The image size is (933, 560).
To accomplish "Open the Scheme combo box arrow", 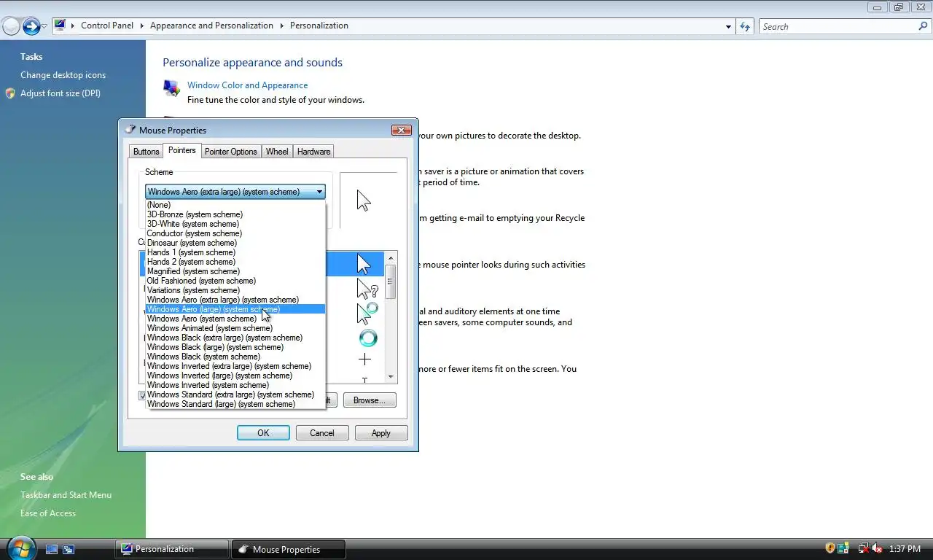I will tap(319, 192).
